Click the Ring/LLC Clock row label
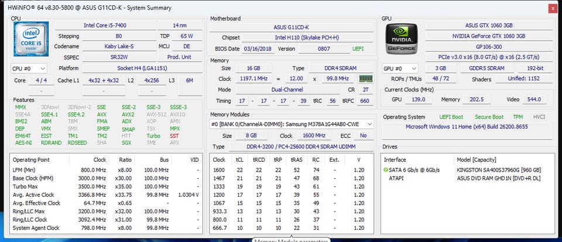562x242 pixels. pos(30,219)
